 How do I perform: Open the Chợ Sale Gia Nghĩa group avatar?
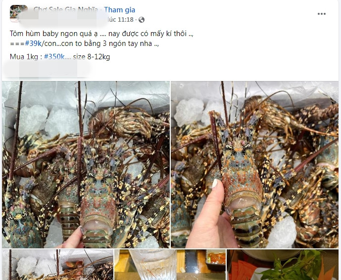click(x=19, y=13)
